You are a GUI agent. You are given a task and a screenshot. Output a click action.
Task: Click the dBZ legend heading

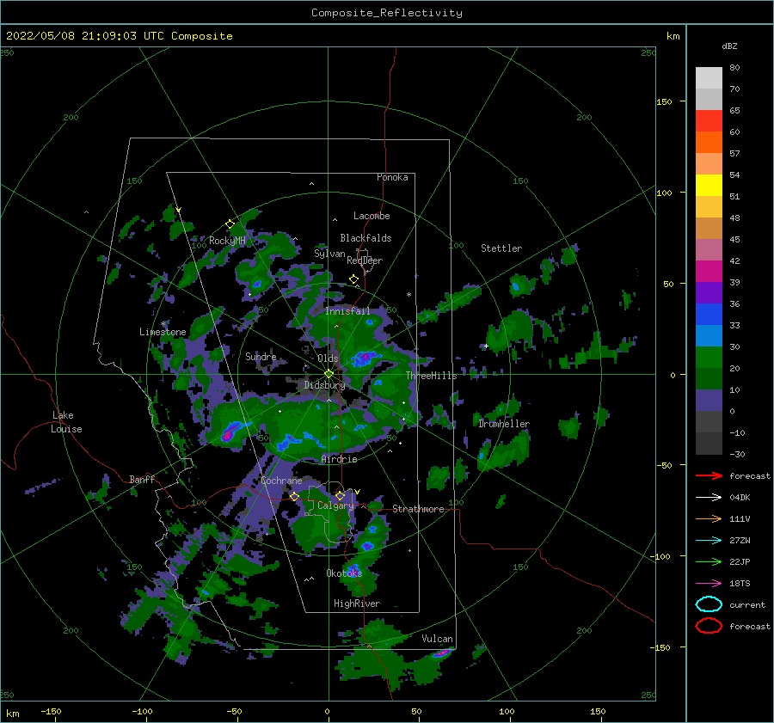point(729,46)
